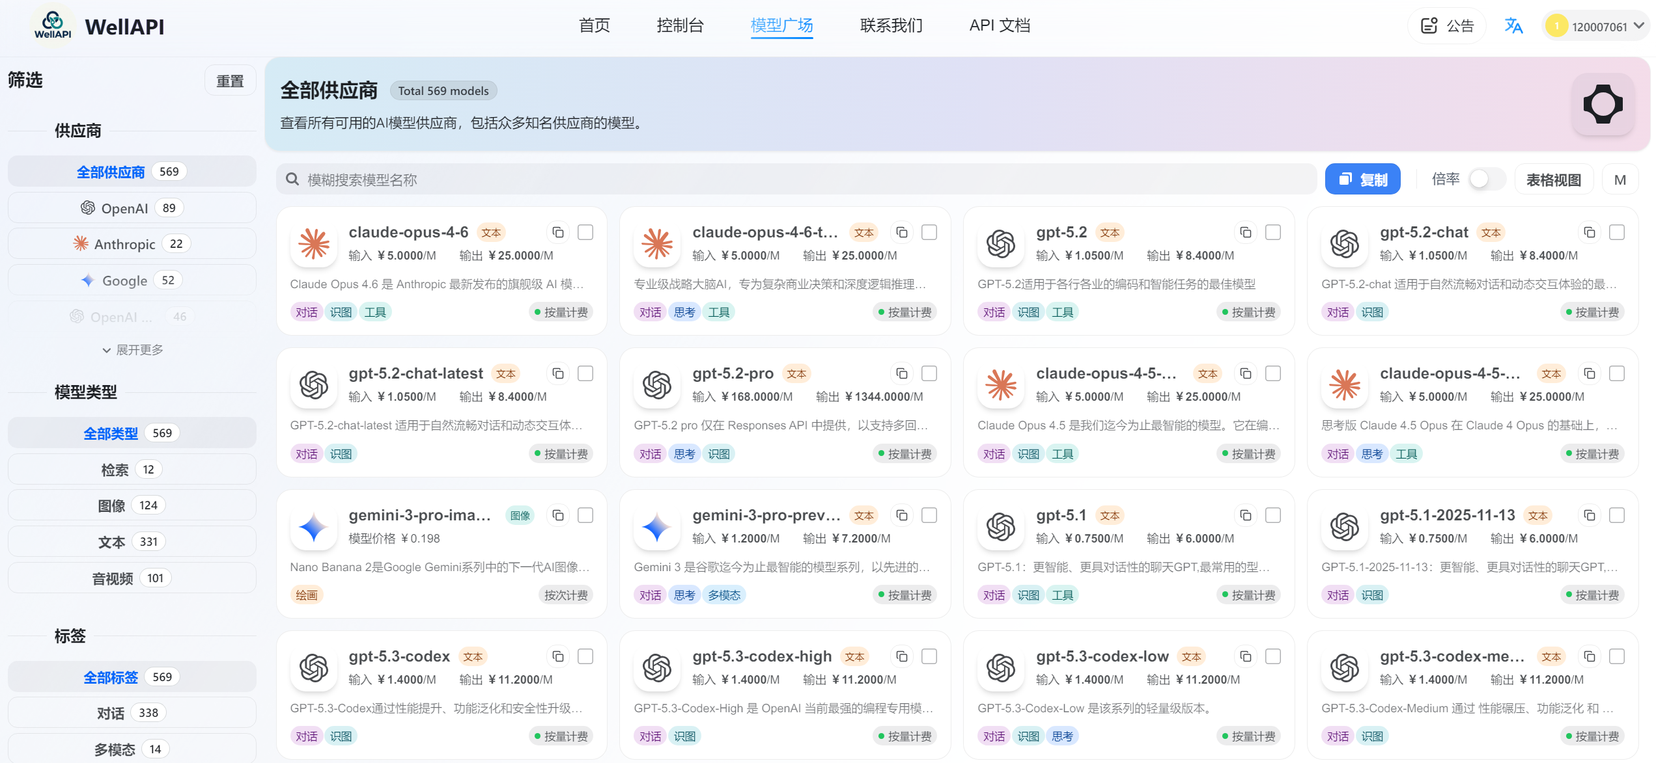
Task: Expand 展开更多 to show more suppliers
Action: (133, 350)
